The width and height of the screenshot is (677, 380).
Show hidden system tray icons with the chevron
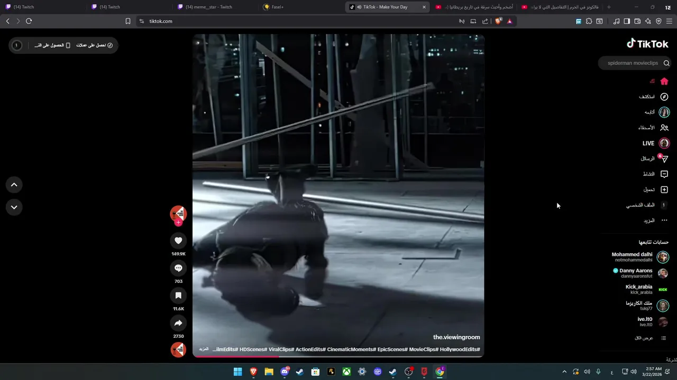(564, 372)
